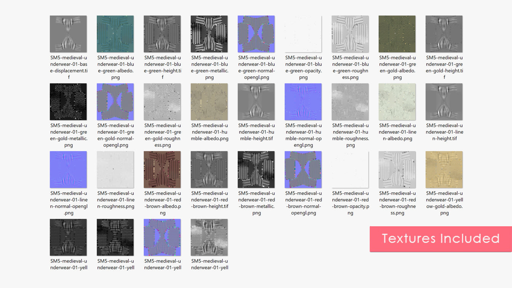
Task: Select the red-brown-roughness.png file
Action: point(397,170)
